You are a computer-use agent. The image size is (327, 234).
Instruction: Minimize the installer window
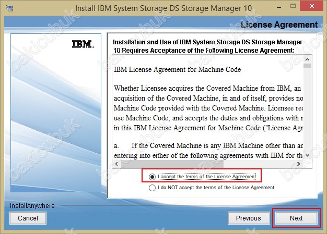(x=279, y=7)
